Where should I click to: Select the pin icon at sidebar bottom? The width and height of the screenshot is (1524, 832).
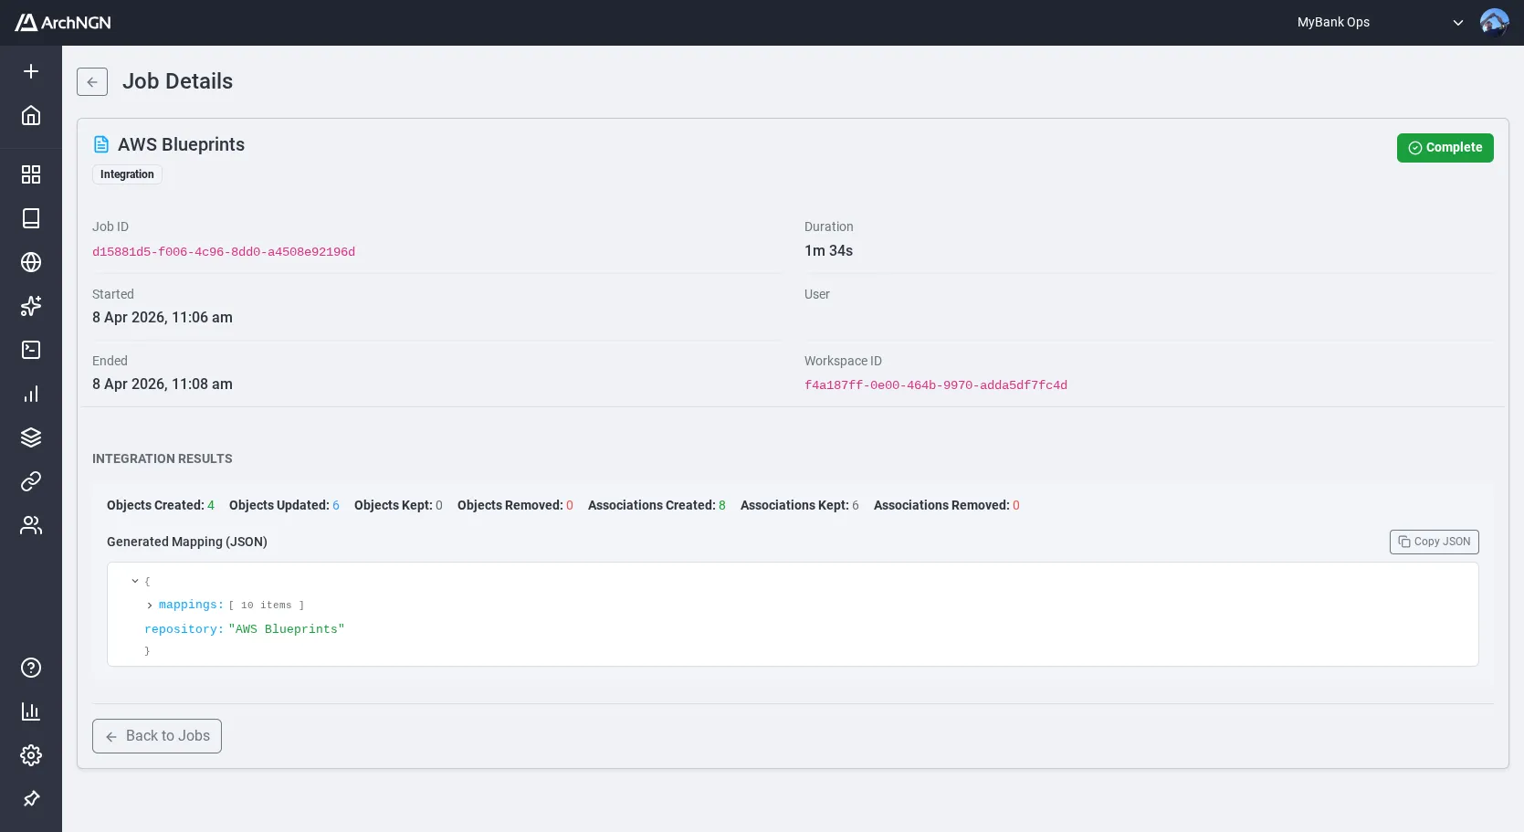point(31,799)
